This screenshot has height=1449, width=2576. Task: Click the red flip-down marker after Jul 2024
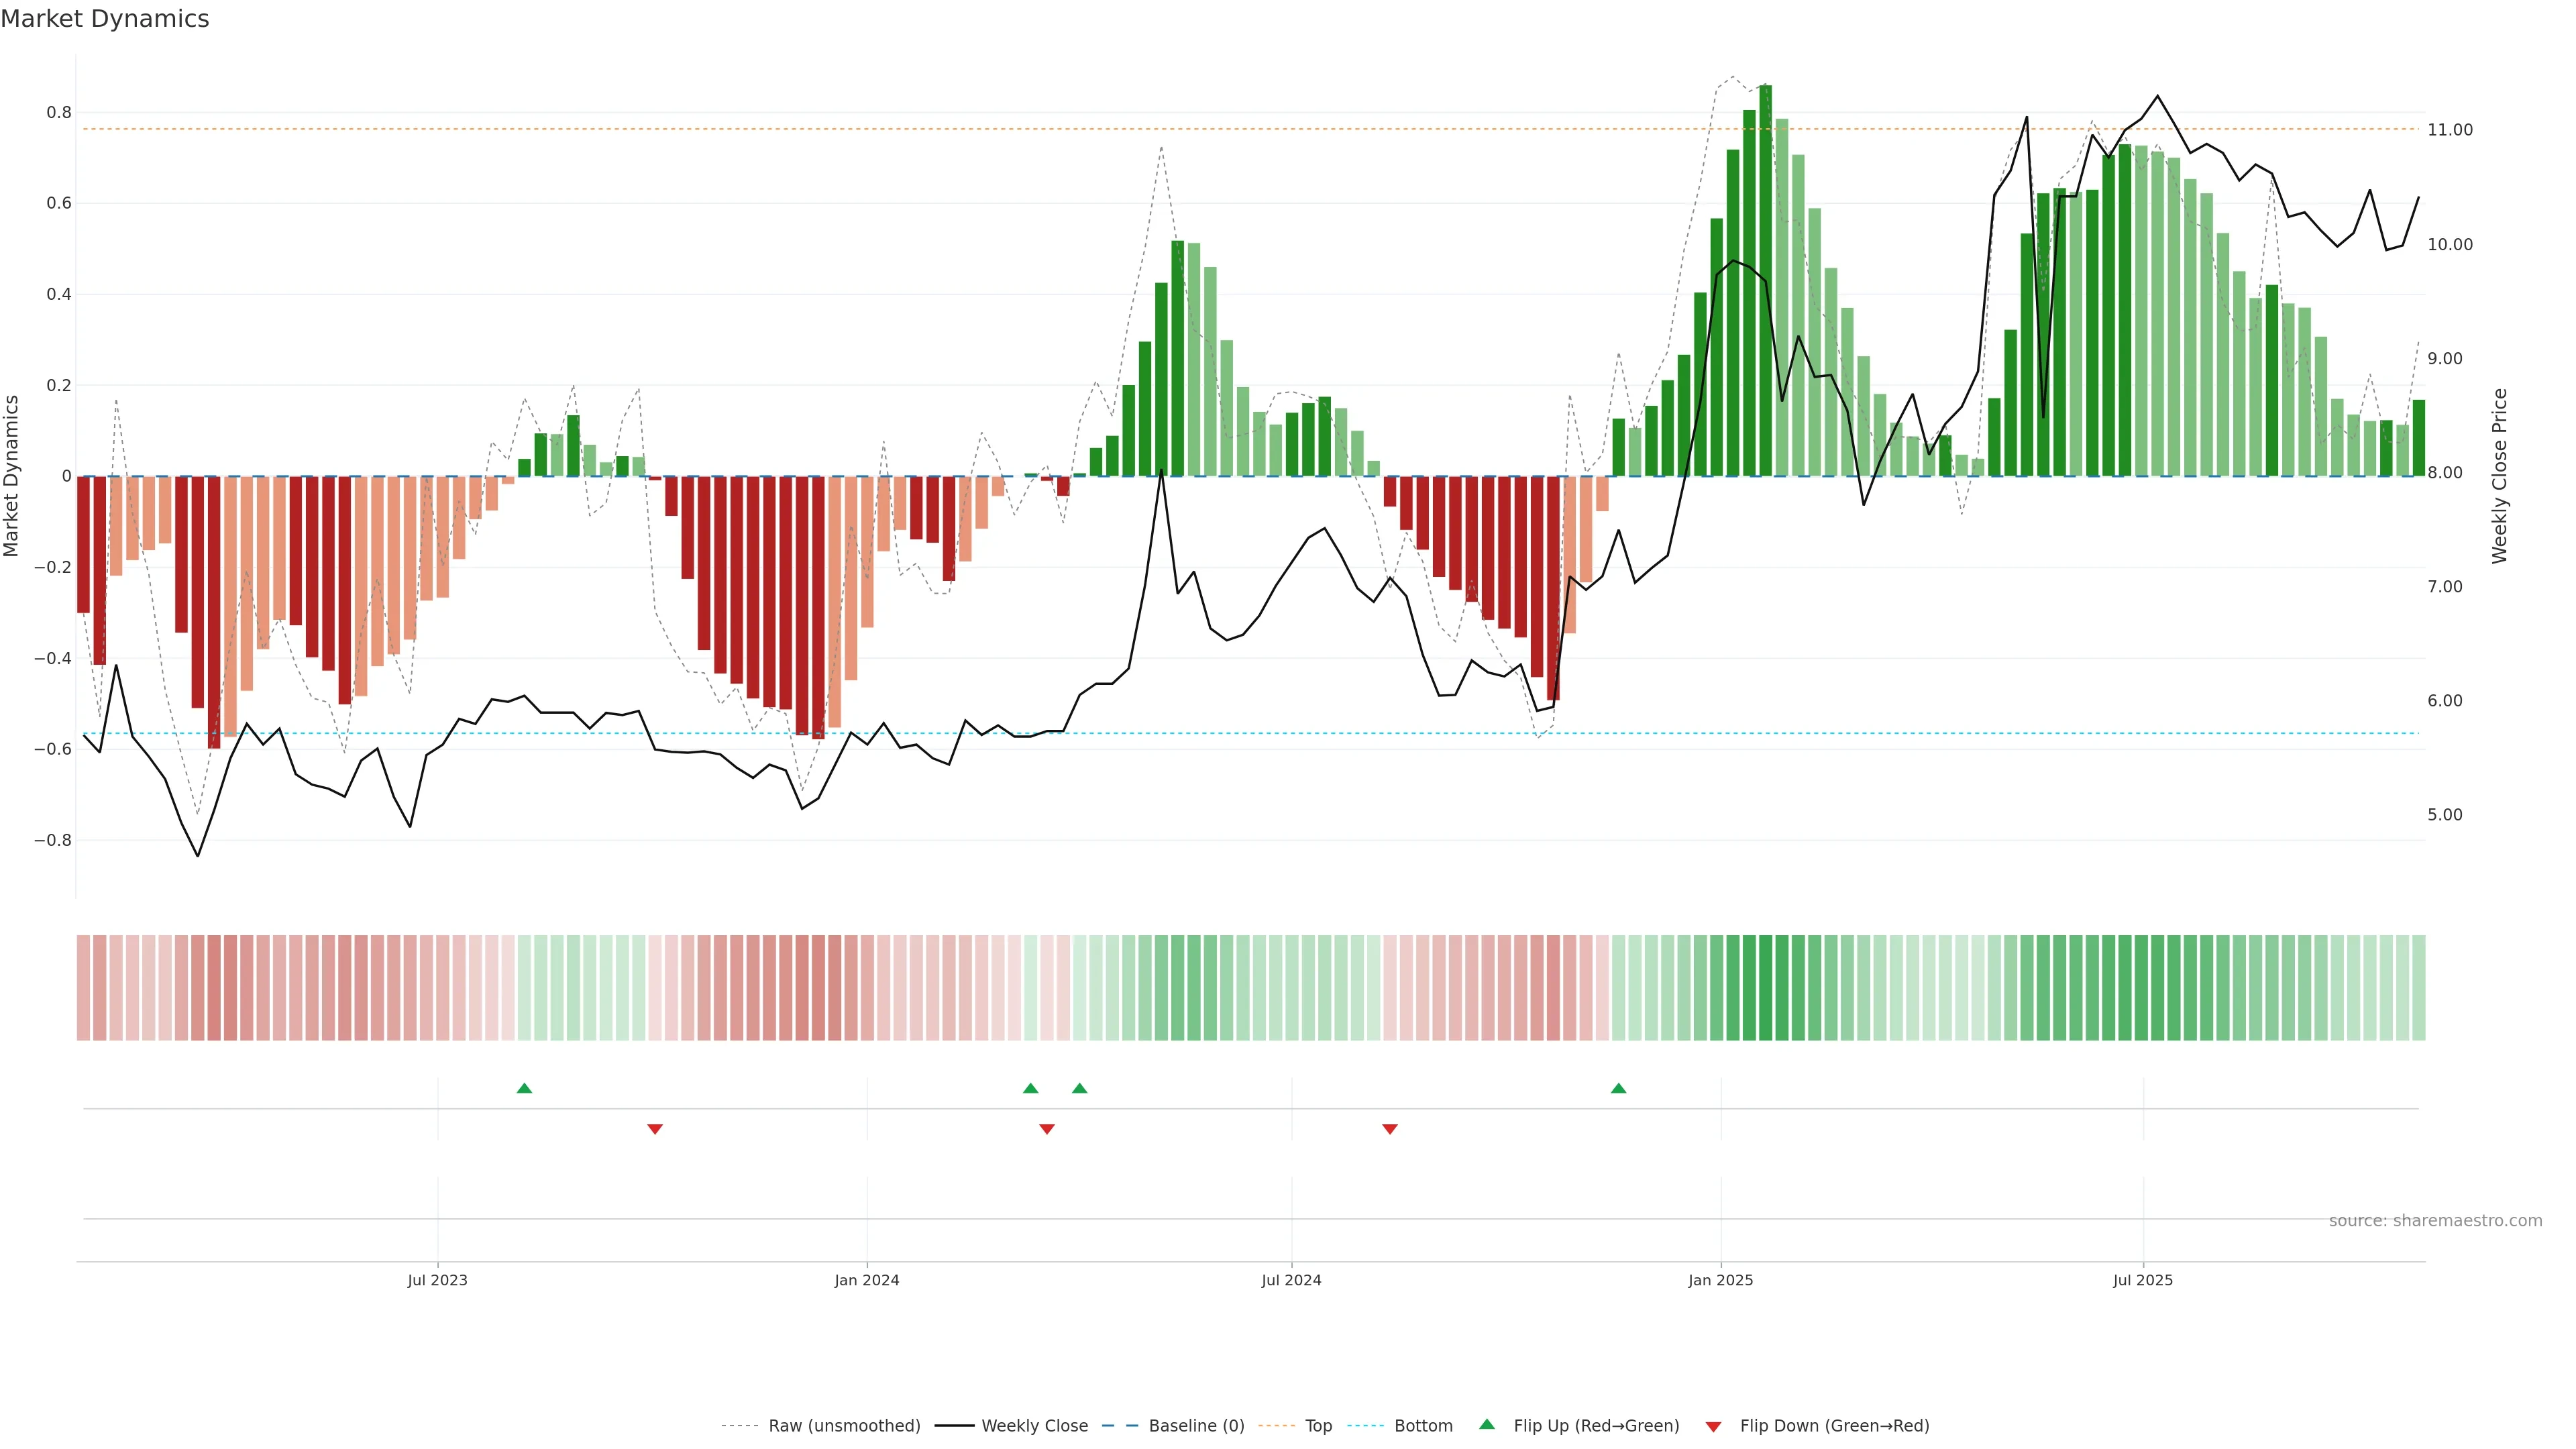click(1389, 1129)
